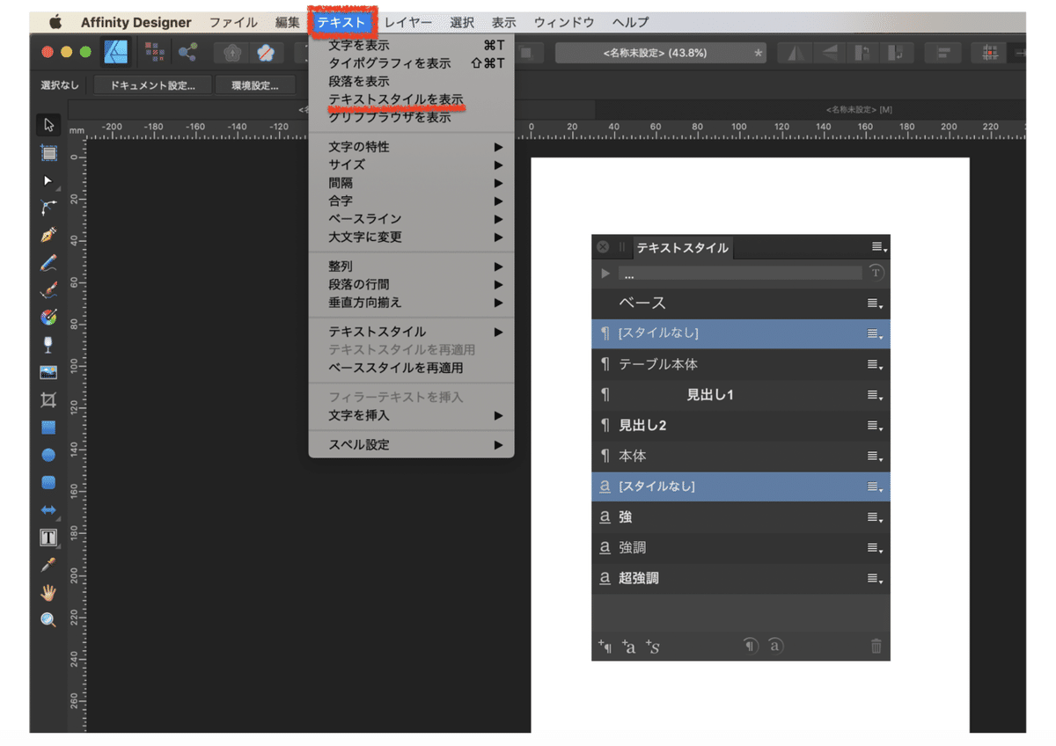
Task: Open the レイヤー menu
Action: click(x=408, y=23)
